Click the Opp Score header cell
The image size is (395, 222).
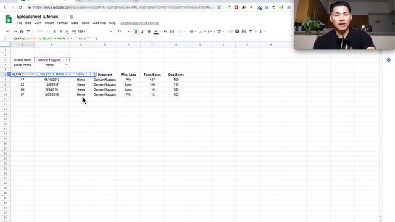(x=176, y=75)
